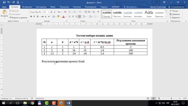This screenshot has height=106, width=188.
Task: Apply strikethrough formatting (abc)
Action: 43,16
